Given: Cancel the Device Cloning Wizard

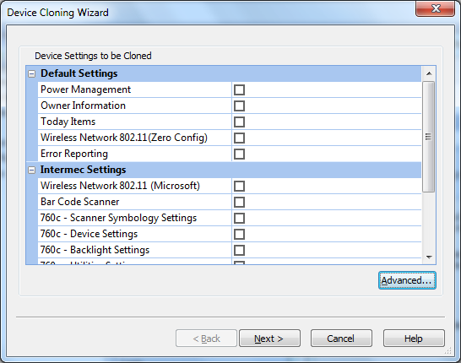Looking at the screenshot, I should click(341, 339).
